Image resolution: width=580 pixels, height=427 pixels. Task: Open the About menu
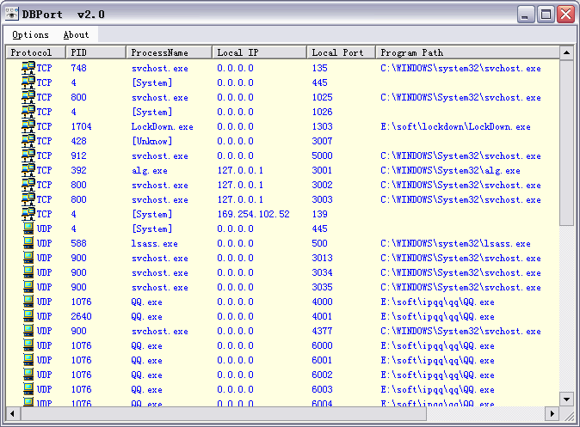(x=76, y=34)
